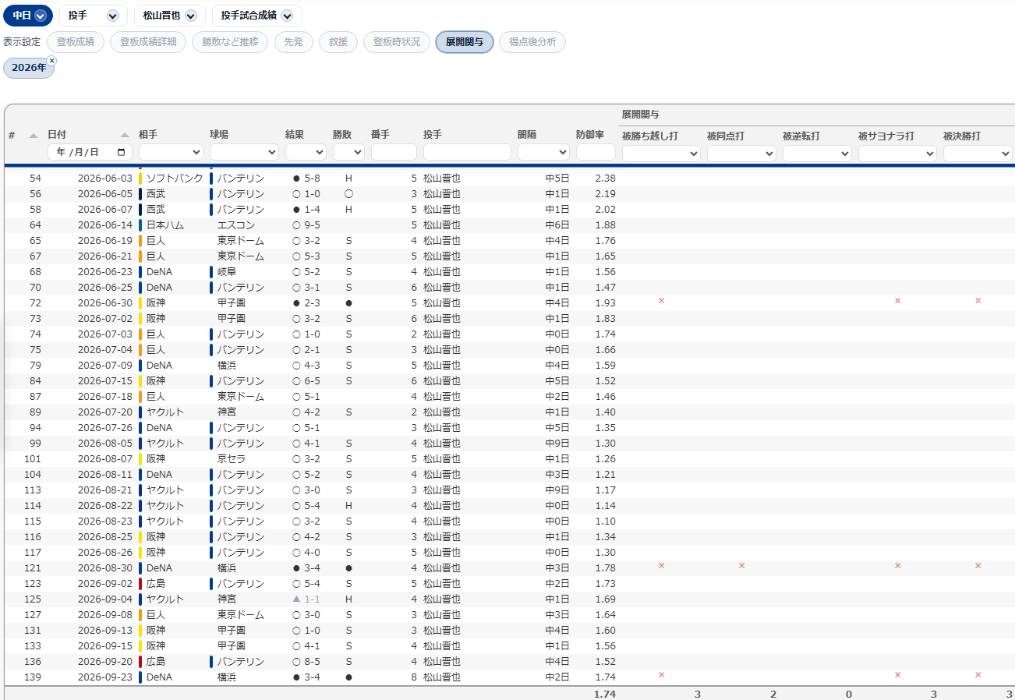Open the 被サヨナラ打 filter dropdown

897,154
